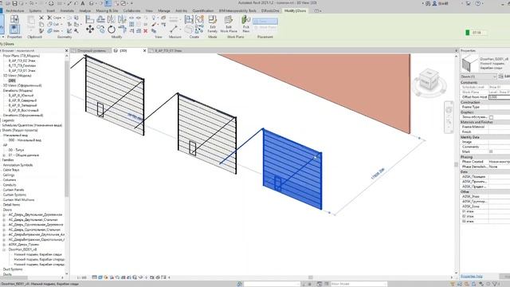510x287 pixels.
Task: Select the Move tool in Modify panel
Action: (90, 29)
